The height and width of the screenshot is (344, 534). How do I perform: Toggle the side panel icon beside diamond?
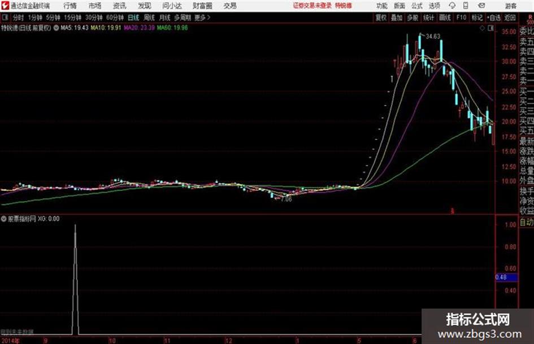tap(490, 29)
